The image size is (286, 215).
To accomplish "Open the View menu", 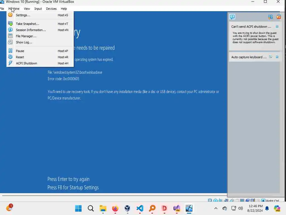I will [x=27, y=9].
